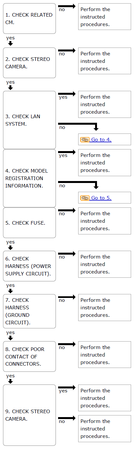Click the link icon beside Go to 5
134x449 pixels.
coord(85,198)
